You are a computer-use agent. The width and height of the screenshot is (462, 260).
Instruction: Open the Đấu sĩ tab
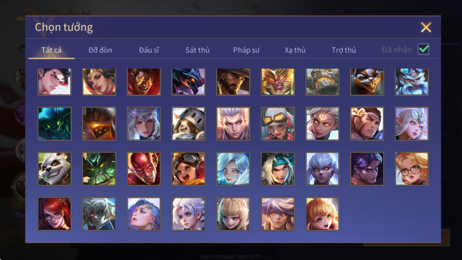pyautogui.click(x=149, y=50)
